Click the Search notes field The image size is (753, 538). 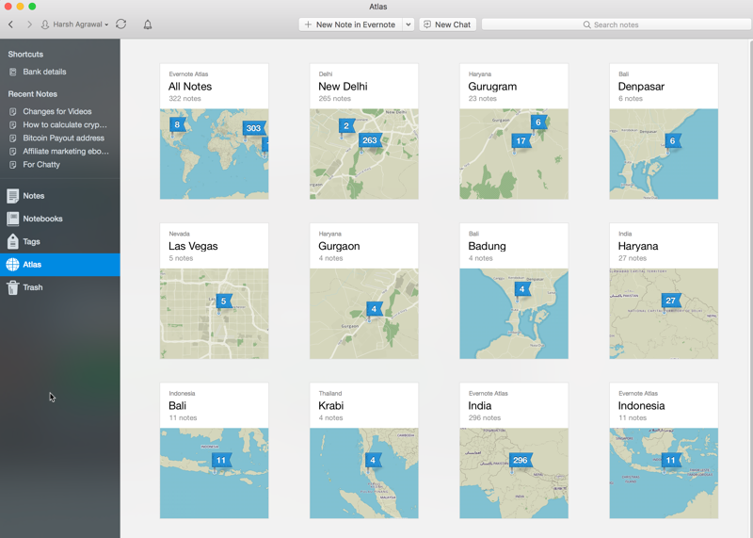coord(617,24)
